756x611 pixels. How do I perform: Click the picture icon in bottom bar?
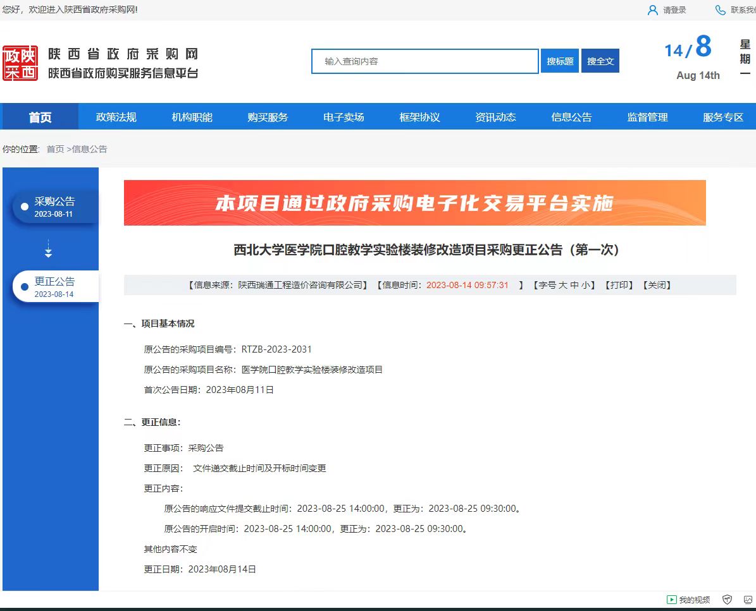point(748,600)
